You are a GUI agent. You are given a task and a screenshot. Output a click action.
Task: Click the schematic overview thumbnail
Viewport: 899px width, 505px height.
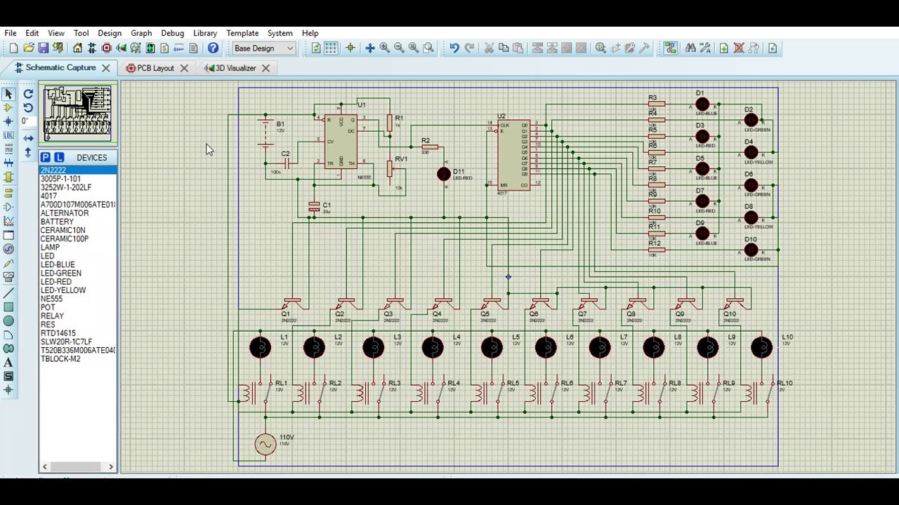78,114
